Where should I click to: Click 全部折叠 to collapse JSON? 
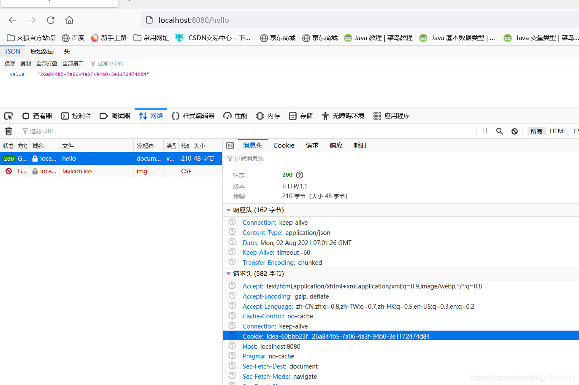tap(46, 64)
